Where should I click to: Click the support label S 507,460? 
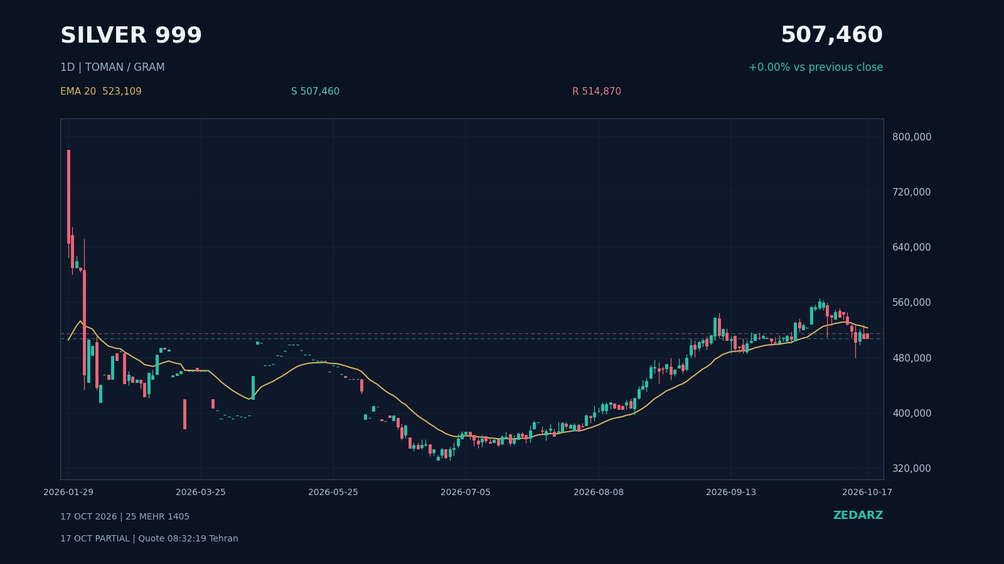tap(315, 91)
